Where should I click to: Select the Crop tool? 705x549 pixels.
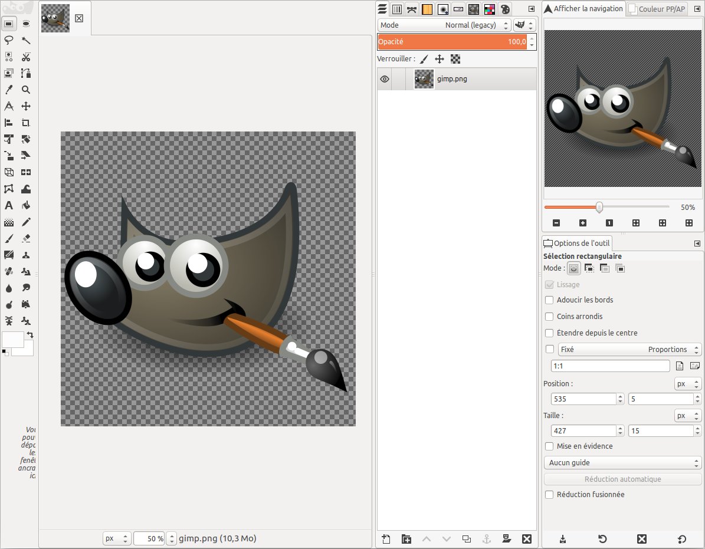pyautogui.click(x=26, y=123)
